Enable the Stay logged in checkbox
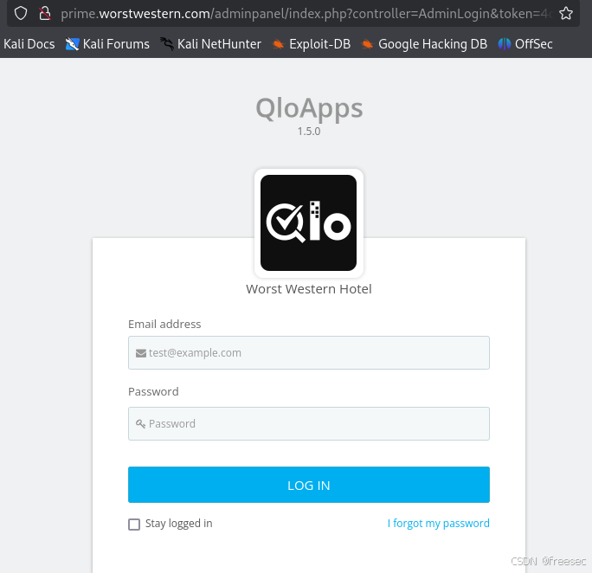This screenshot has width=592, height=573. pyautogui.click(x=134, y=524)
